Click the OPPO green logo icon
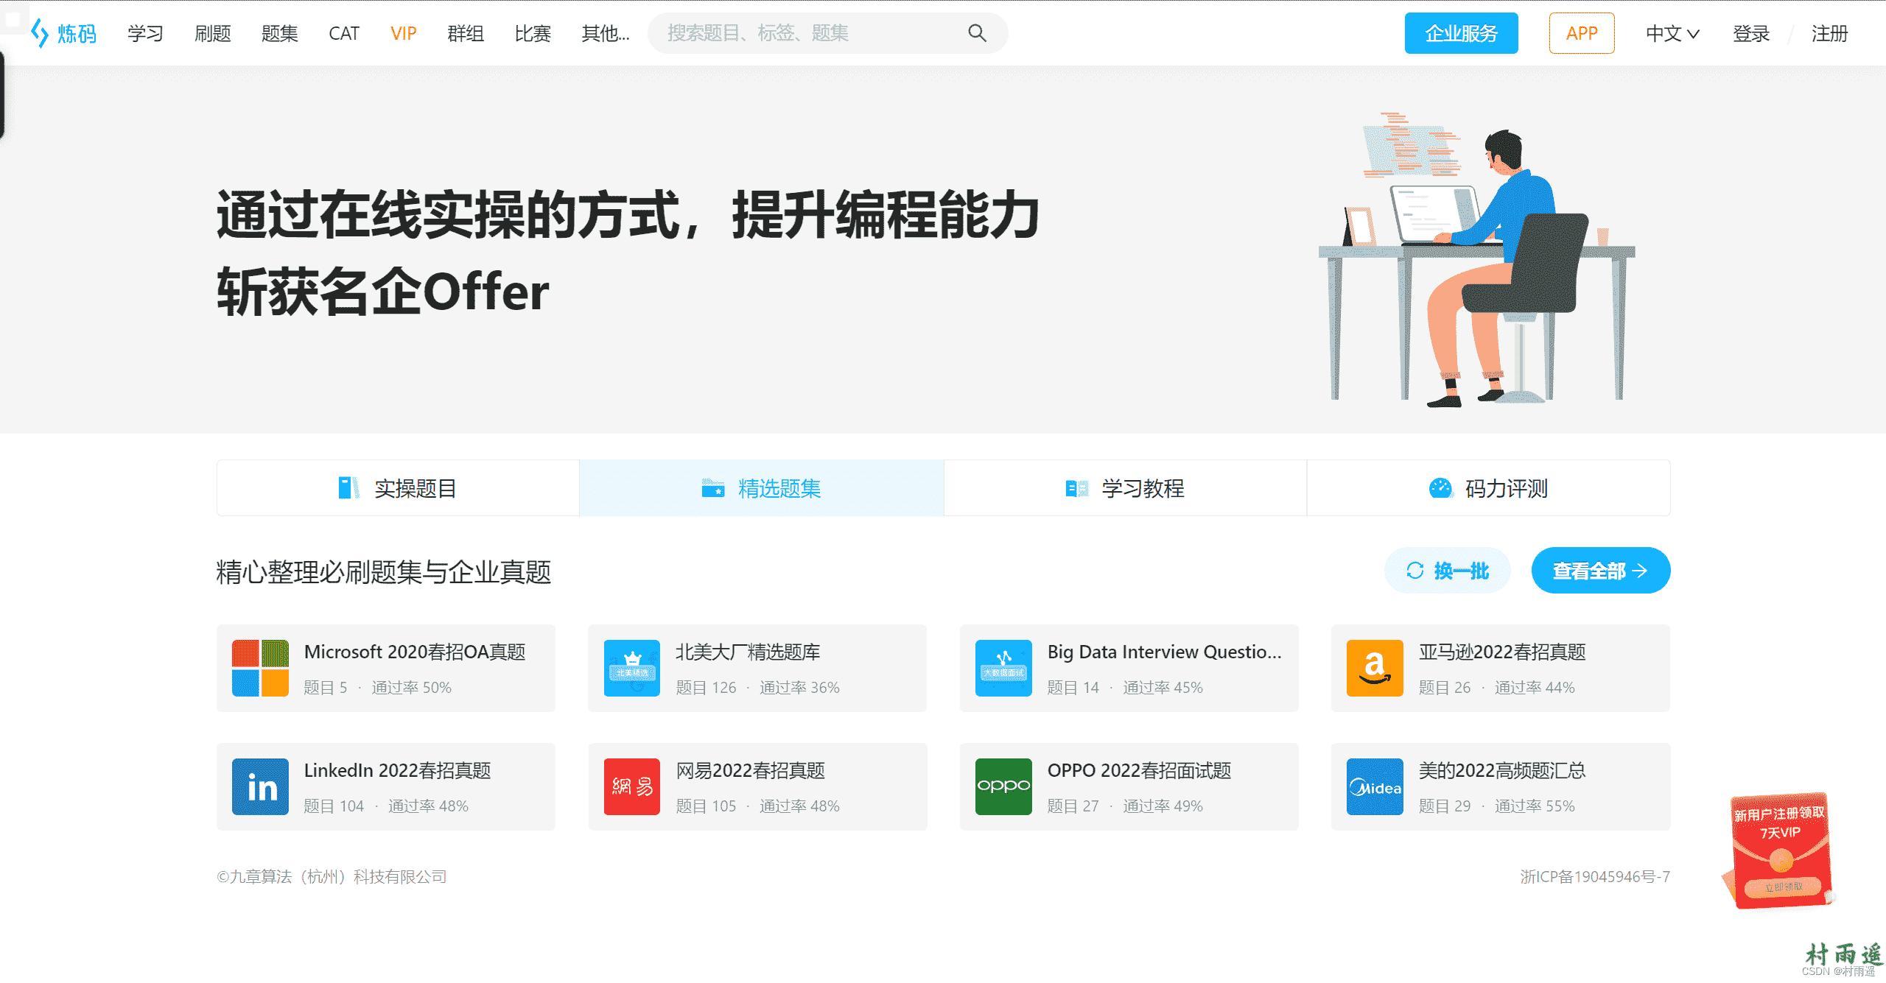1886x983 pixels. pyautogui.click(x=1003, y=786)
